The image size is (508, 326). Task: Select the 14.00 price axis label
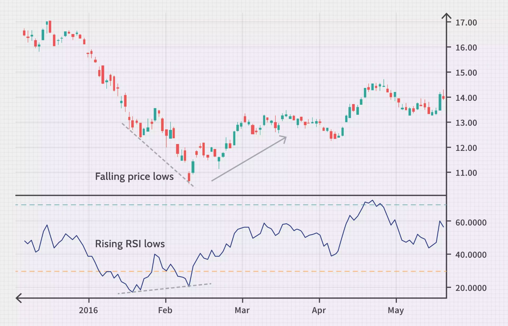(466, 97)
